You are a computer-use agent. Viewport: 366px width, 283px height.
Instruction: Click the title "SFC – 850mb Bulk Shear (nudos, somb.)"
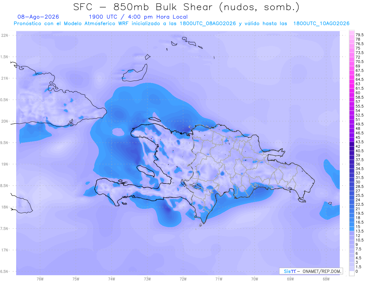[x=186, y=7]
